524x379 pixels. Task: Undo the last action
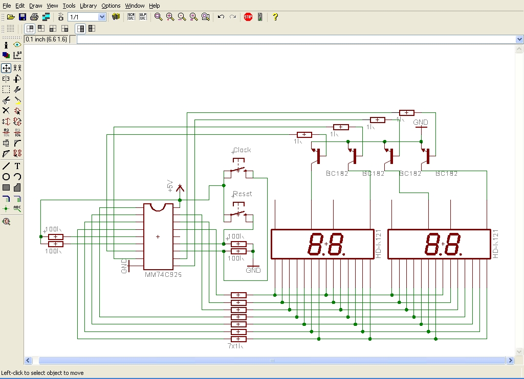coord(221,17)
